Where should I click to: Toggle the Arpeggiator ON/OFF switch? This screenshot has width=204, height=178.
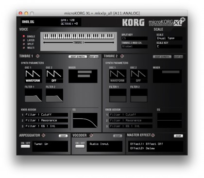point(25,146)
